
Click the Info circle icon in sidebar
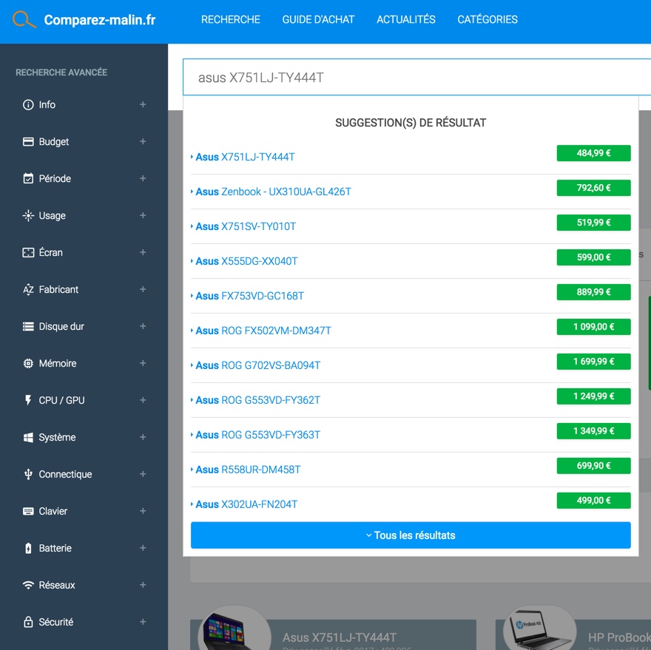click(28, 105)
